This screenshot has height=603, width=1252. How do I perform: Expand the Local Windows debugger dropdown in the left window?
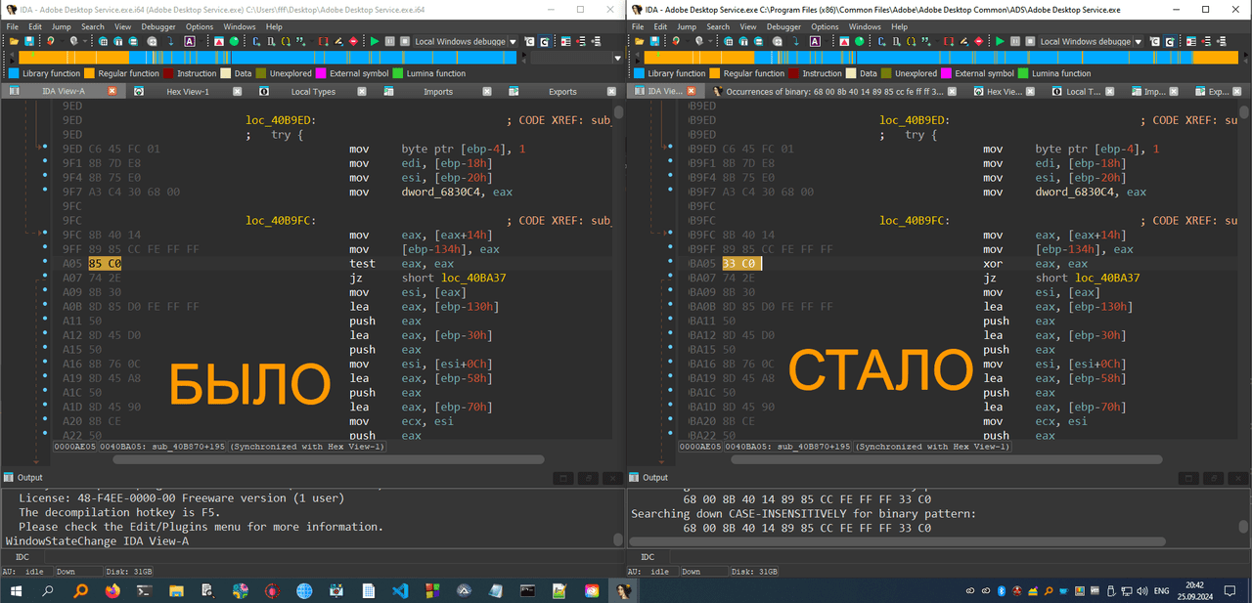[x=513, y=42]
